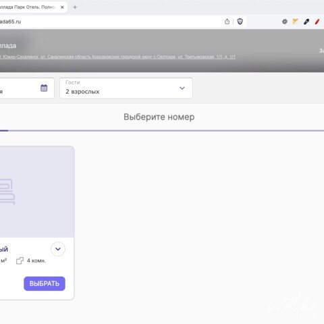Click the yellow flag extension icon
The image size is (324, 324).
tap(295, 22)
